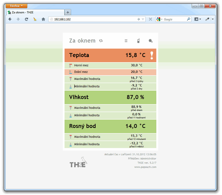The image size is (222, 195).
Task: Click the Horní mez upper limit icon
Action: (70, 65)
